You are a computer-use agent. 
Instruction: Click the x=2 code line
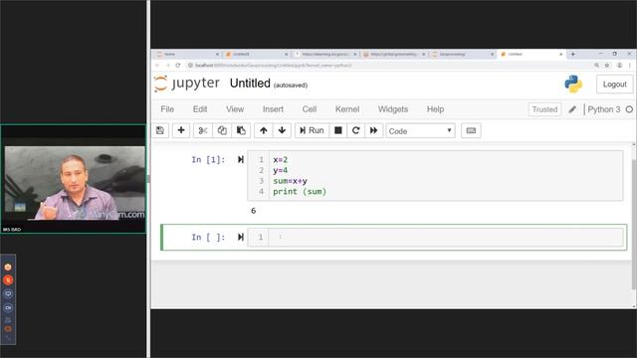tap(281, 159)
